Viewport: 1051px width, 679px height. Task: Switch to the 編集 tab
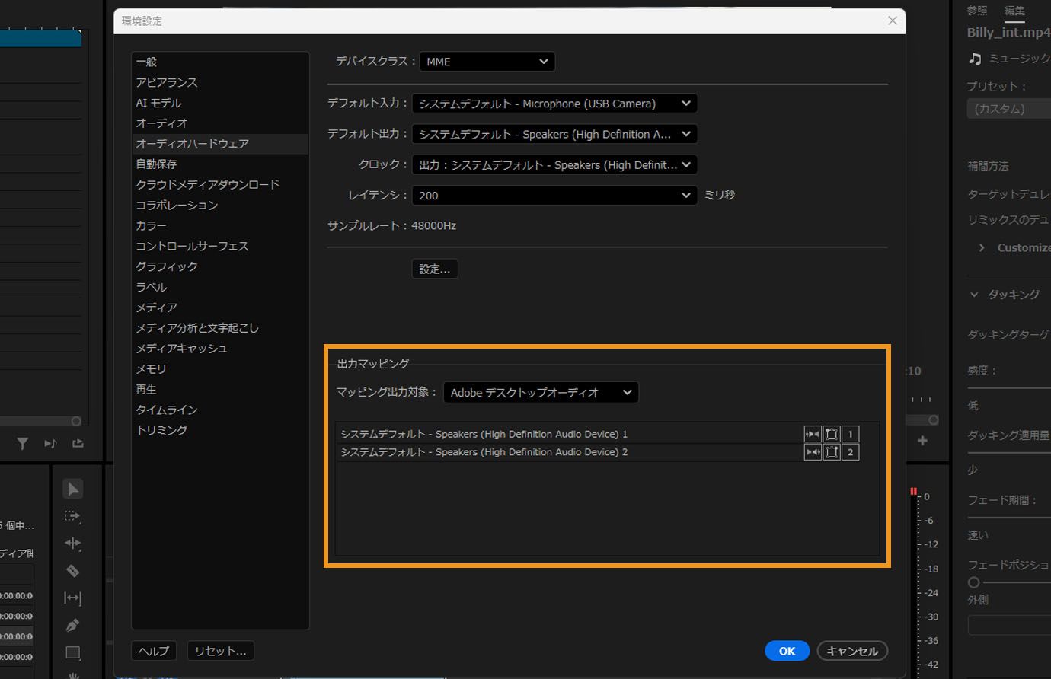coord(1014,11)
